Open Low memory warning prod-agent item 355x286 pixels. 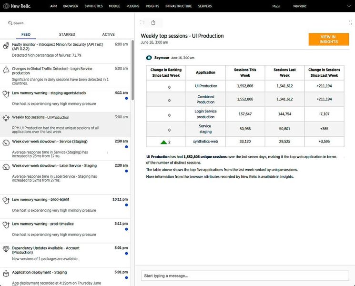[x=65, y=206]
